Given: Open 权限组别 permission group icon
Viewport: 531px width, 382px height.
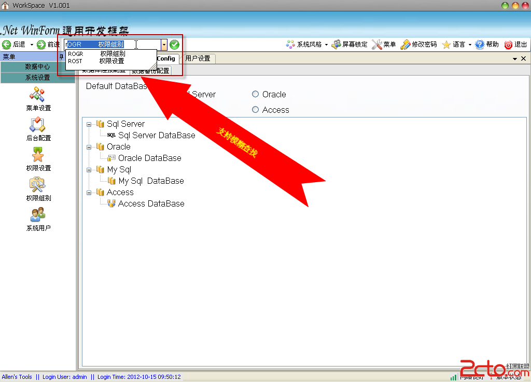Looking at the screenshot, I should [x=37, y=185].
